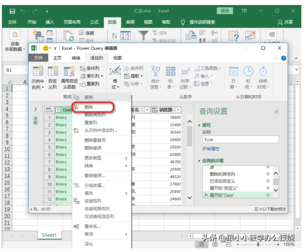The image size is (304, 251).
Task: Switch to 转换 tab in Power Query
Action: [x=76, y=58]
